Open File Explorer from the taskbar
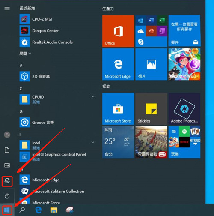This screenshot has height=216, width=214. point(54,210)
